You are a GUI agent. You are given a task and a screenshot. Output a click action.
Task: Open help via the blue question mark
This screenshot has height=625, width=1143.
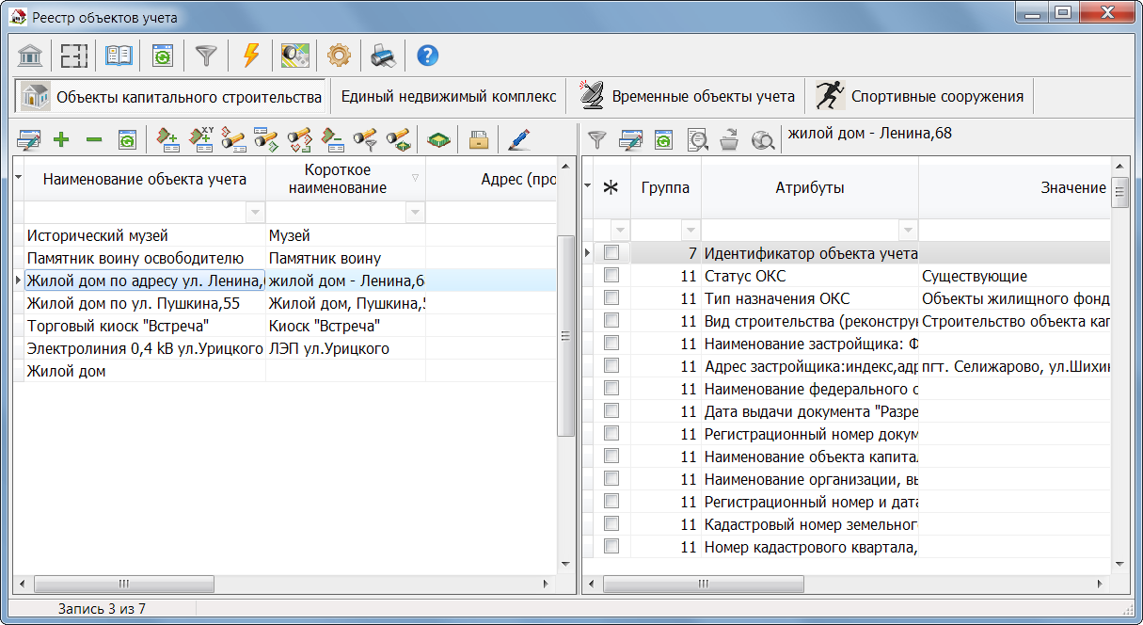click(x=428, y=56)
